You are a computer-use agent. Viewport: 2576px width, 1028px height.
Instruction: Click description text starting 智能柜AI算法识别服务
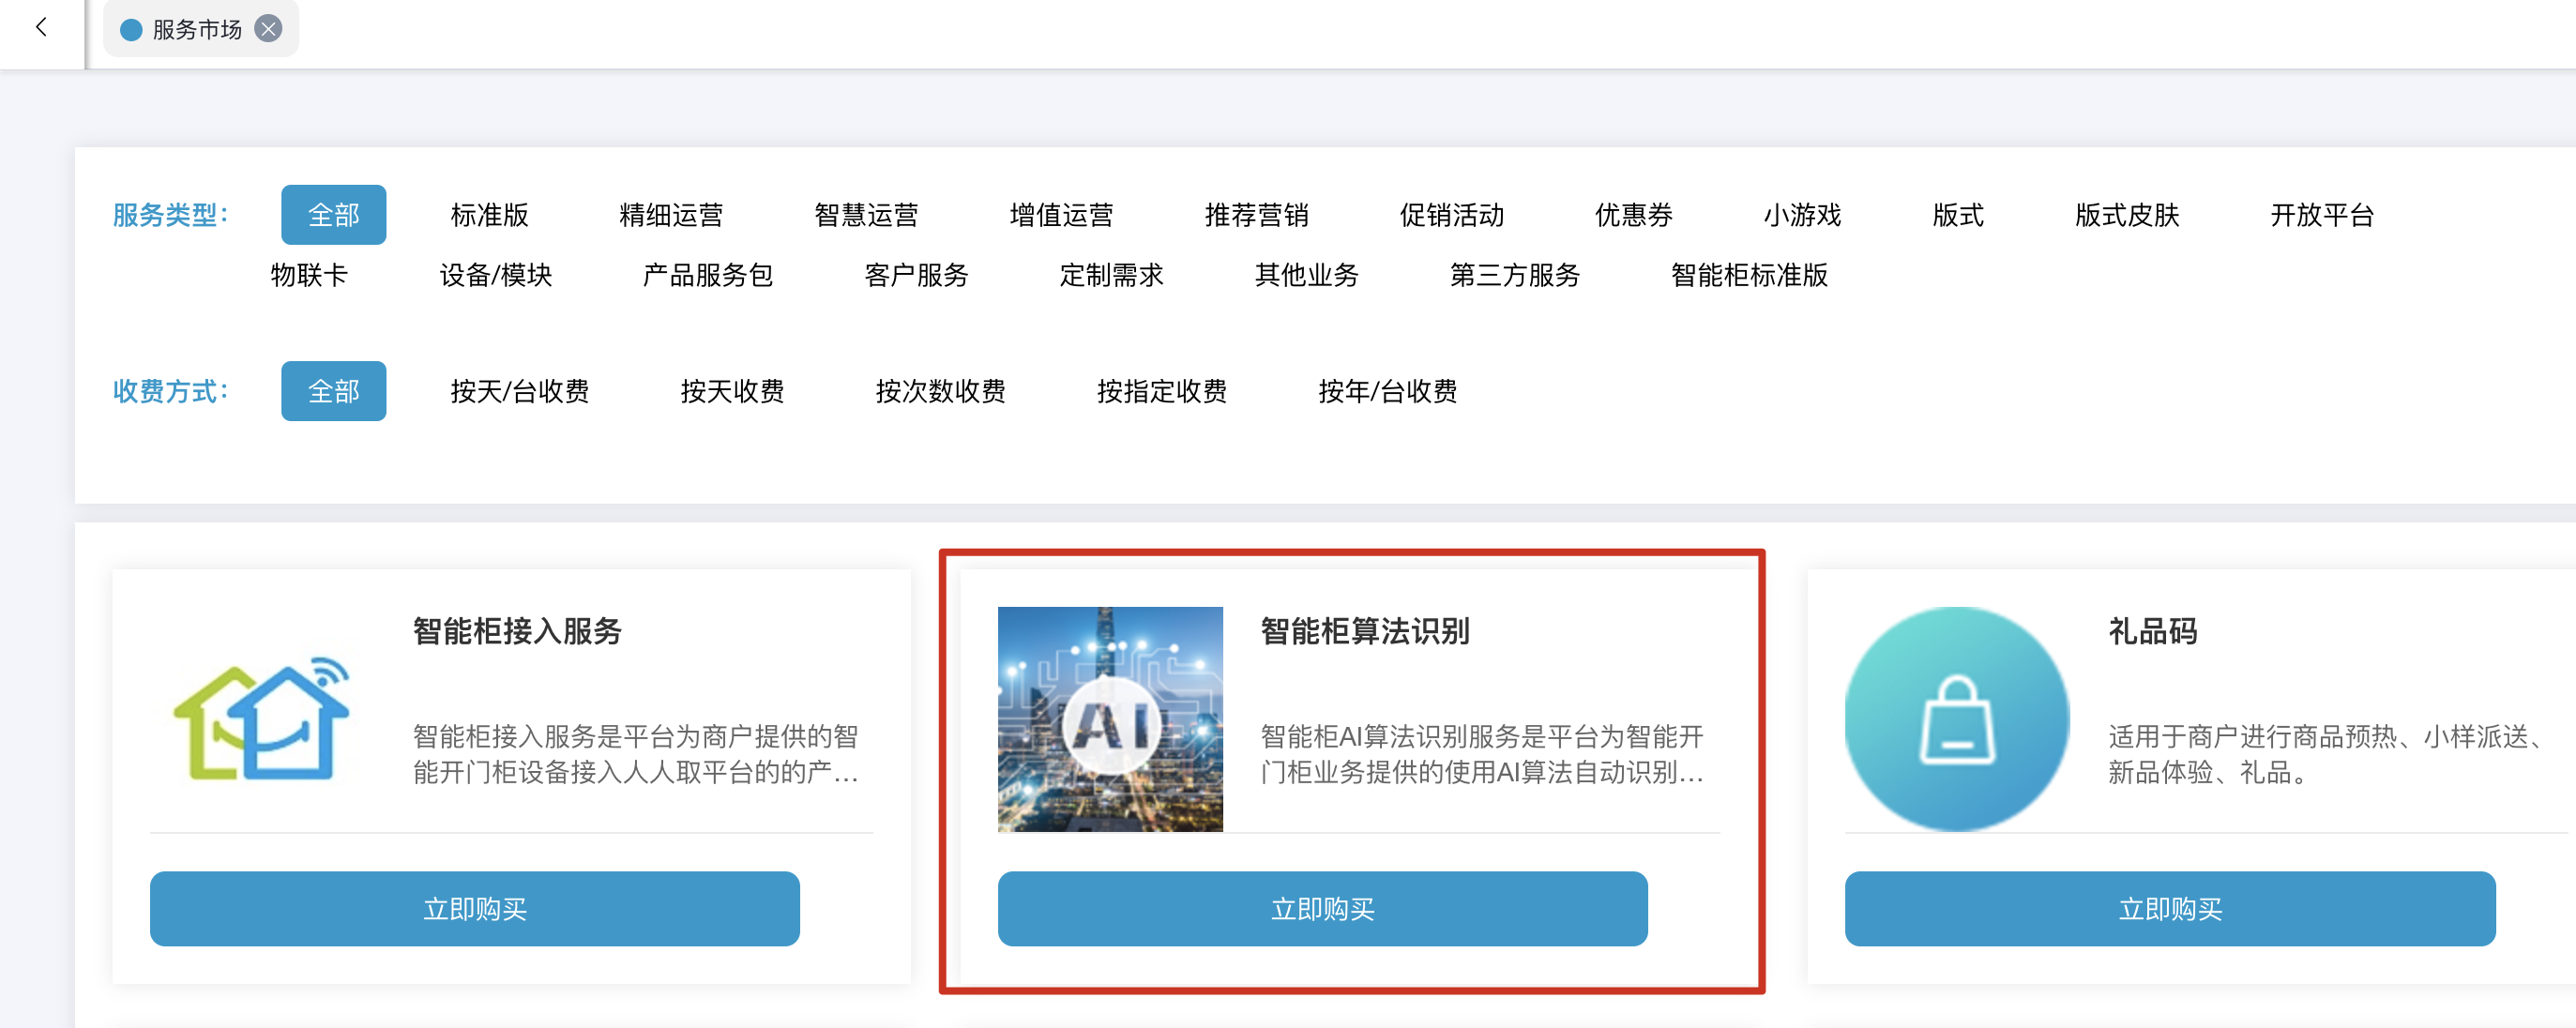pyautogui.click(x=1482, y=755)
